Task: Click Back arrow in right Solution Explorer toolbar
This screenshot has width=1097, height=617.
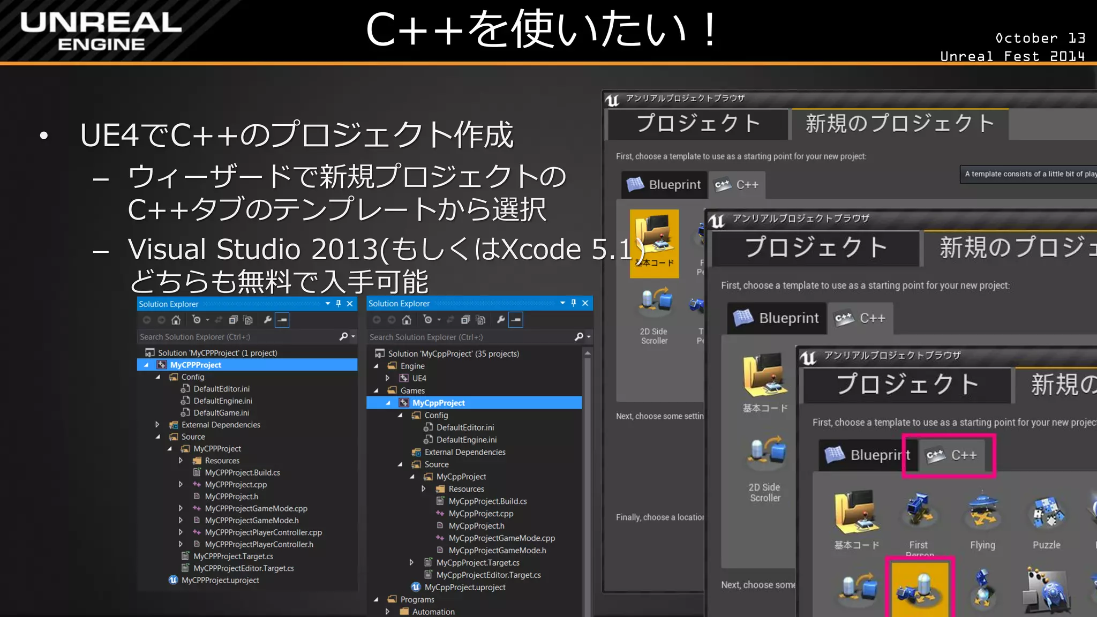Action: coord(377,320)
